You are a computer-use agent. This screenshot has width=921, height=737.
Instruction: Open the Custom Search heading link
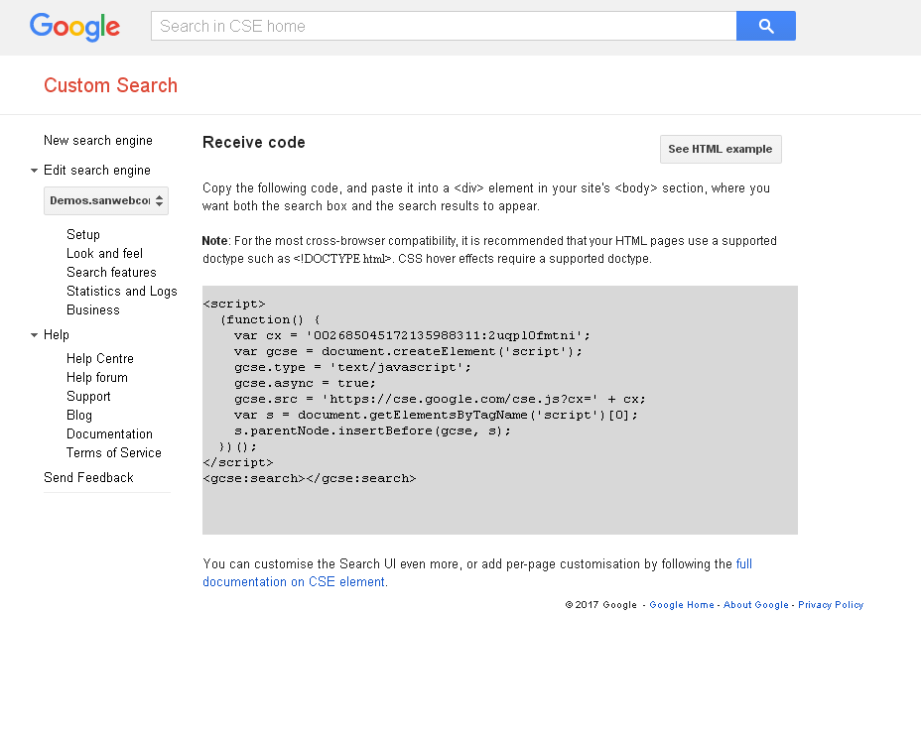click(110, 85)
